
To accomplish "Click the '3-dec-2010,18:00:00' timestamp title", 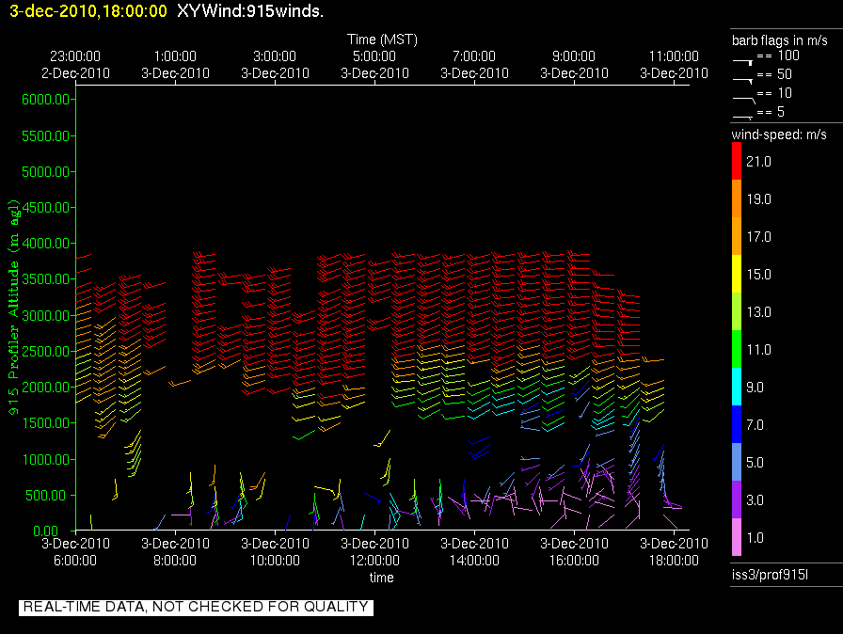I will [x=88, y=11].
